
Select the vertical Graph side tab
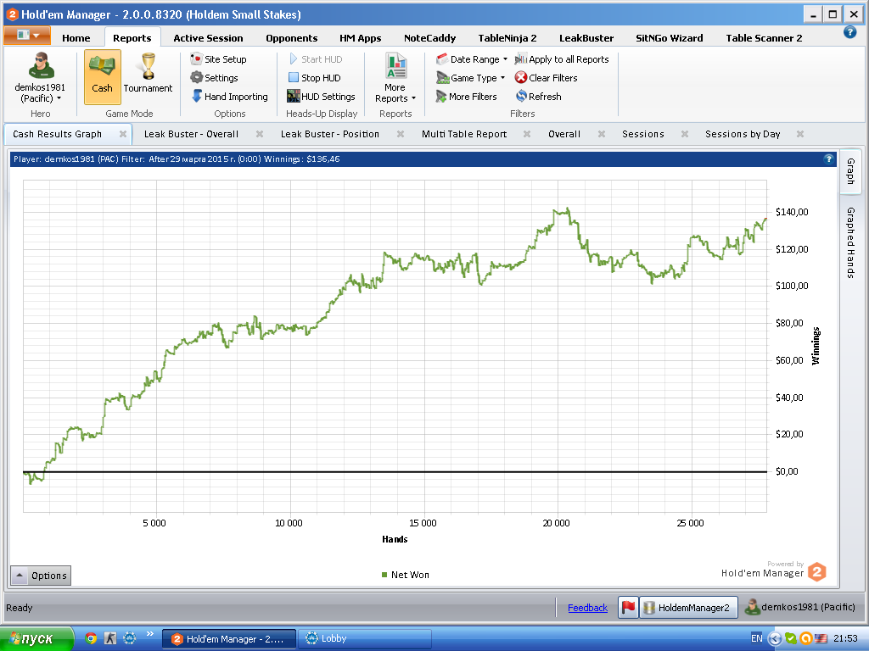pyautogui.click(x=850, y=171)
